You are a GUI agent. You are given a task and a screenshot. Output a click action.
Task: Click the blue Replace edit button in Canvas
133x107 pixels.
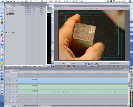[73, 67]
